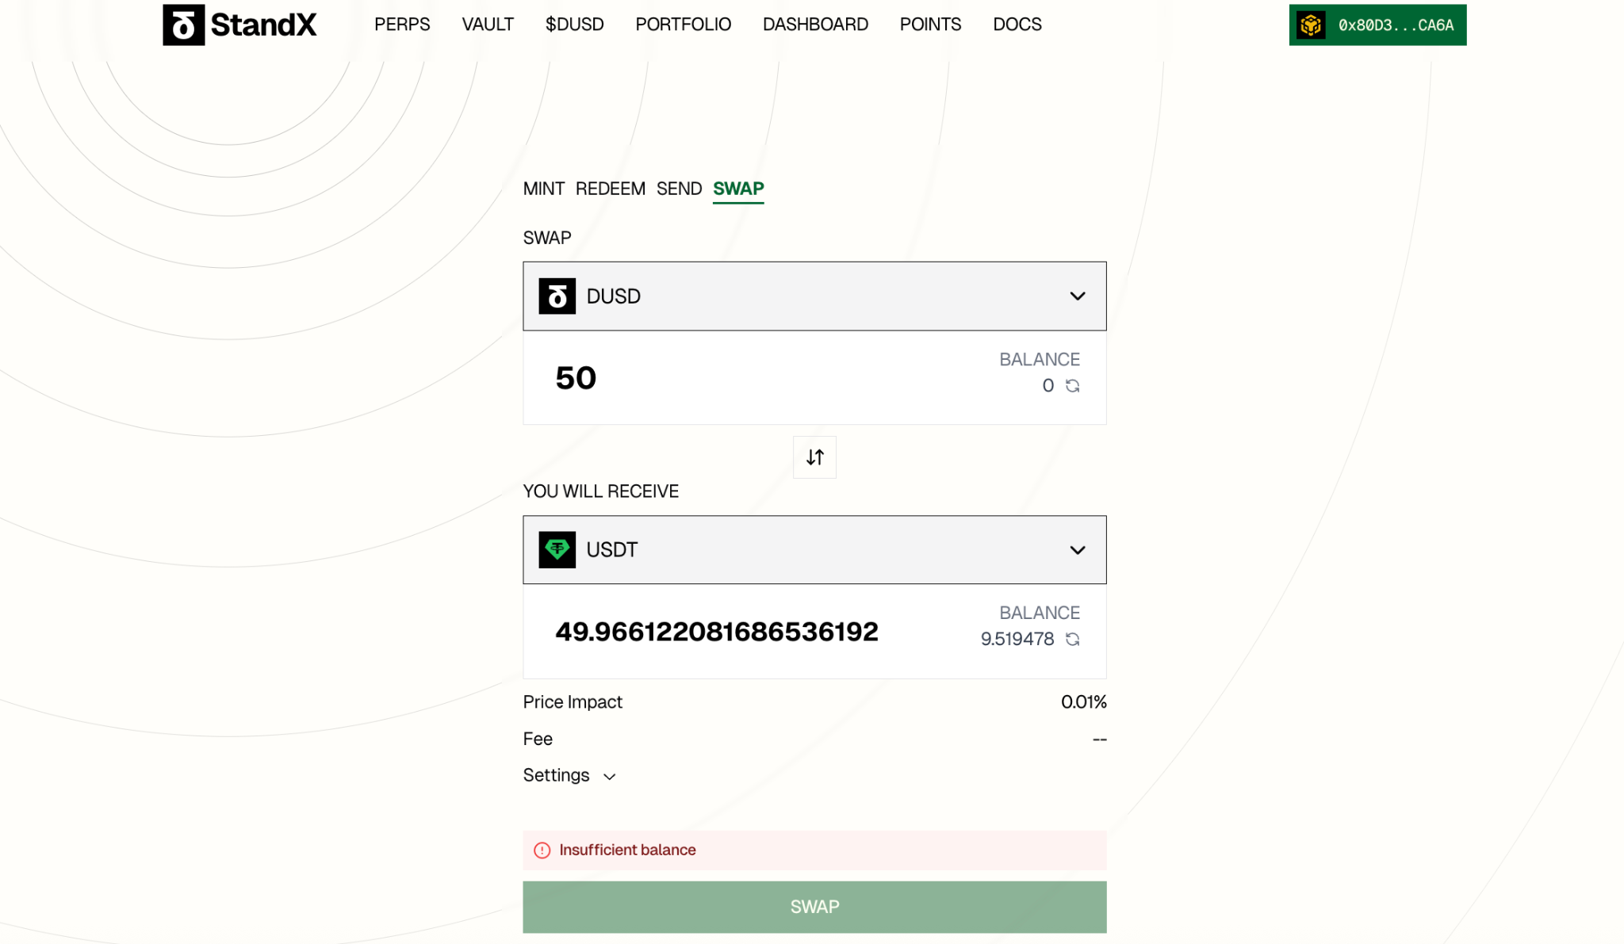This screenshot has height=944, width=1624.
Task: Click the swap direction arrows icon
Action: coord(814,457)
